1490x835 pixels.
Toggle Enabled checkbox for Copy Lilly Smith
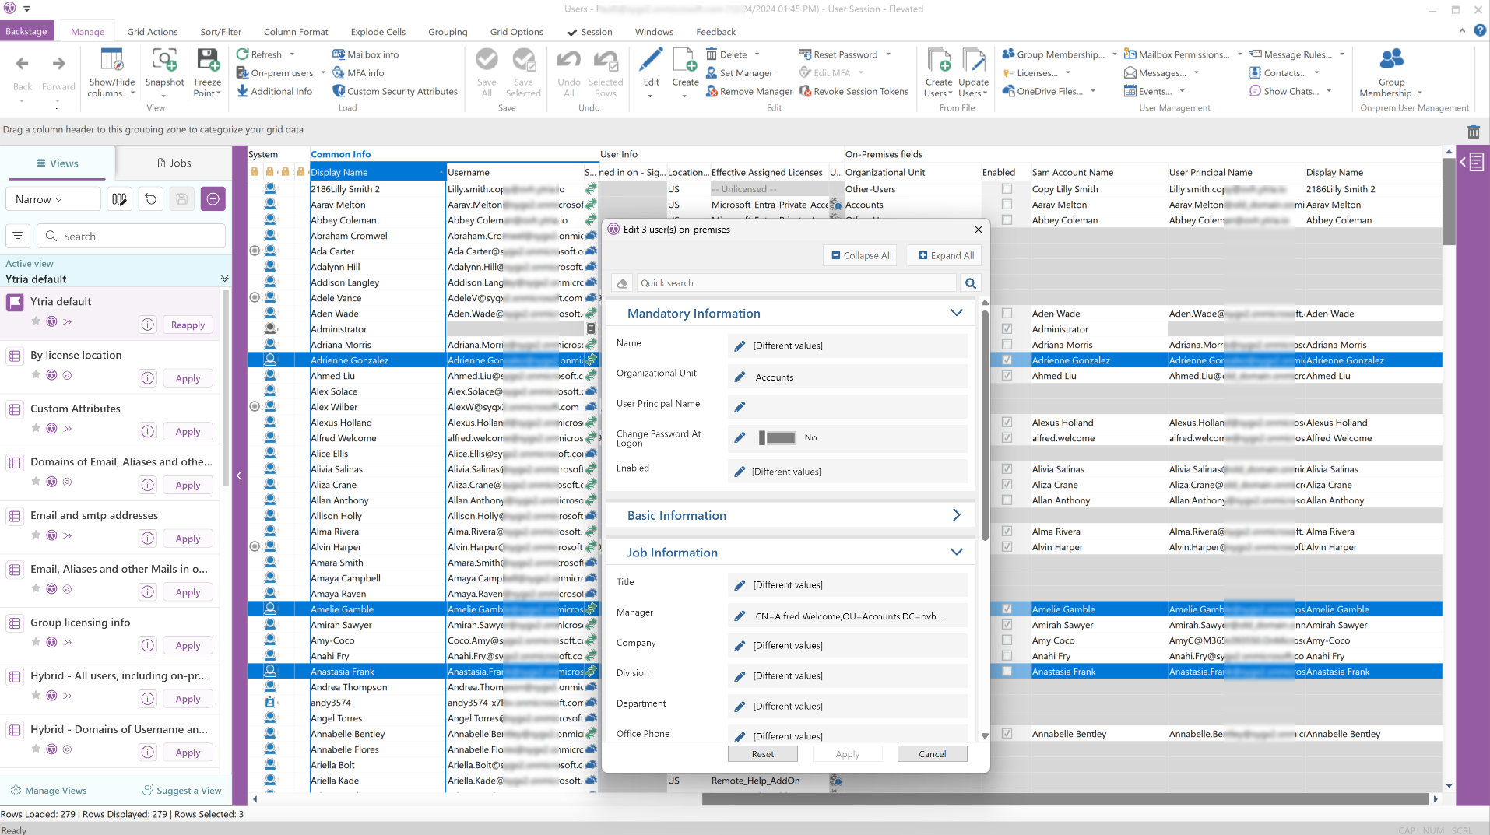pos(1007,189)
